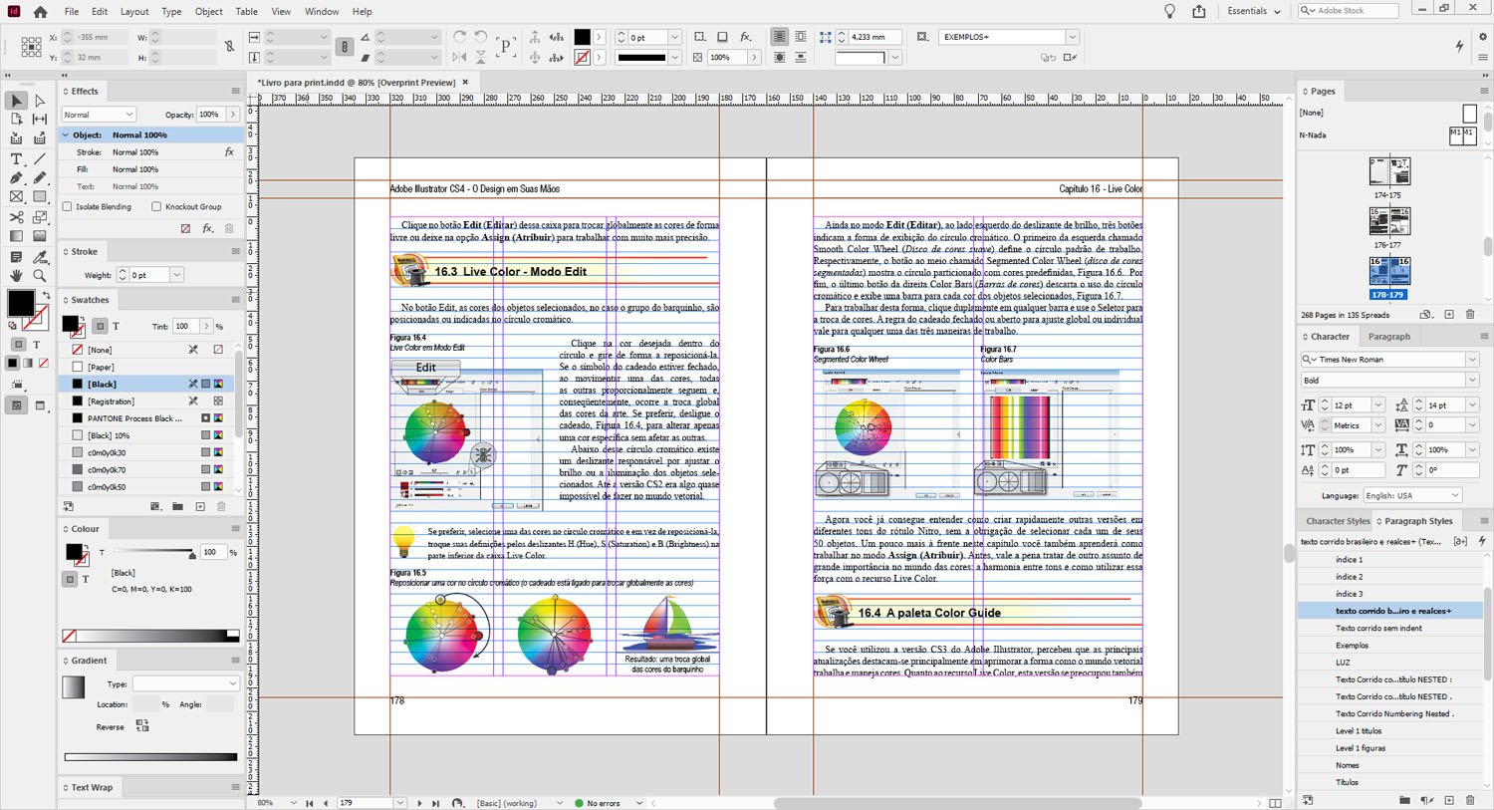Select the Page tool
Viewport: 1494px width, 810px height.
click(16, 120)
